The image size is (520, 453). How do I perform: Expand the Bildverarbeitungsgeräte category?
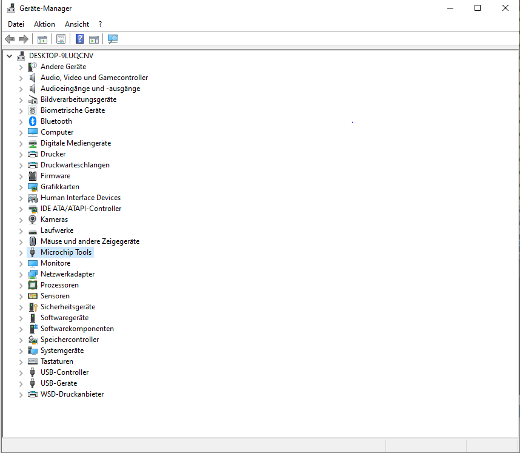coord(21,100)
